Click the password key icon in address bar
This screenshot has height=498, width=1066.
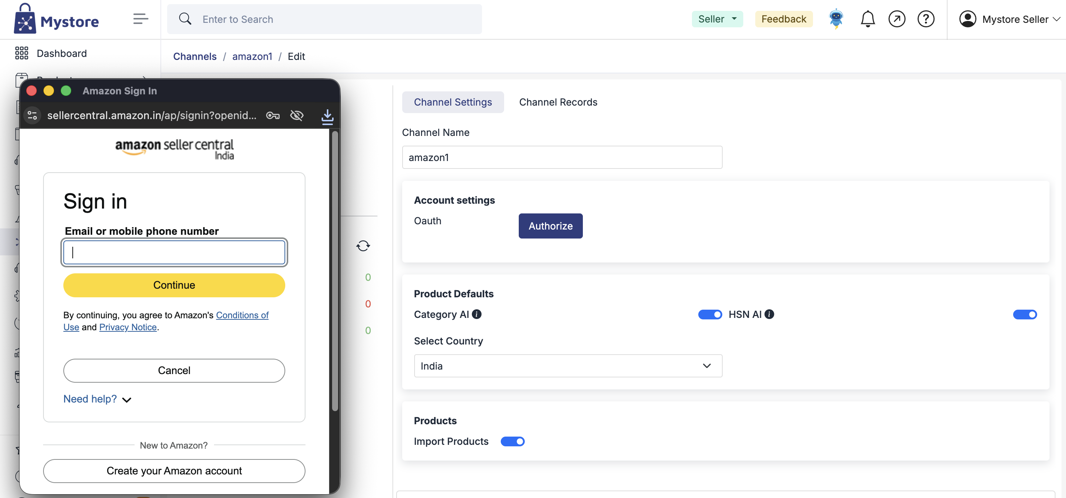point(273,115)
